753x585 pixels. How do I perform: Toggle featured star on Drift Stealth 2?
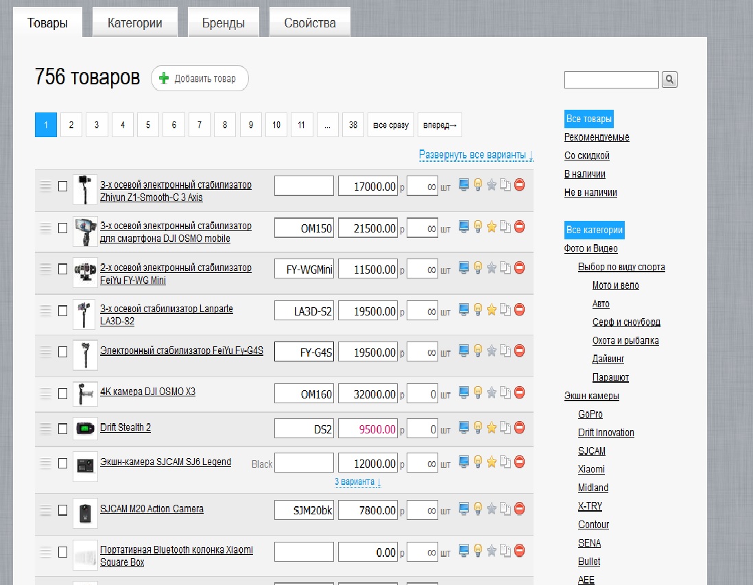[491, 427]
